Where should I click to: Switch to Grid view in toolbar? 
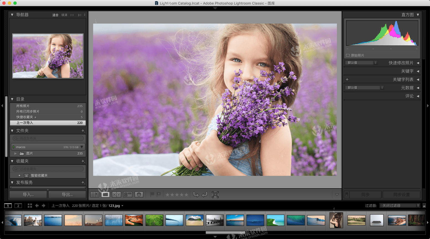click(x=94, y=195)
